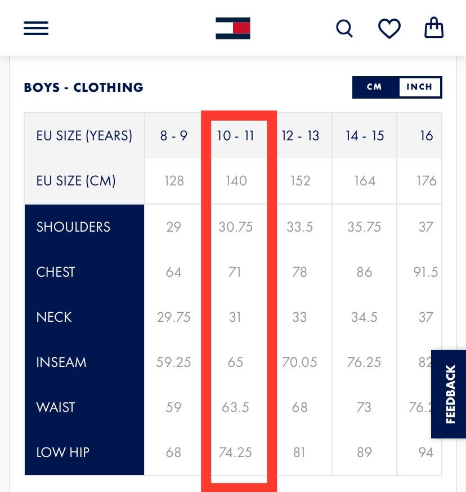Click the Tommy Hilfiger flag logo
The image size is (466, 492).
pyautogui.click(x=233, y=28)
